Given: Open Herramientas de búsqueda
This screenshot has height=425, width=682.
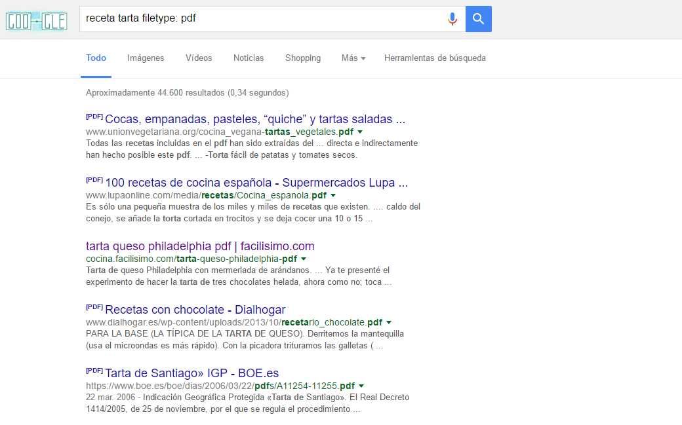Looking at the screenshot, I should (x=435, y=58).
